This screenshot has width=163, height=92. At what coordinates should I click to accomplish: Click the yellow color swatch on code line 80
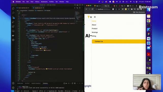[40, 49]
